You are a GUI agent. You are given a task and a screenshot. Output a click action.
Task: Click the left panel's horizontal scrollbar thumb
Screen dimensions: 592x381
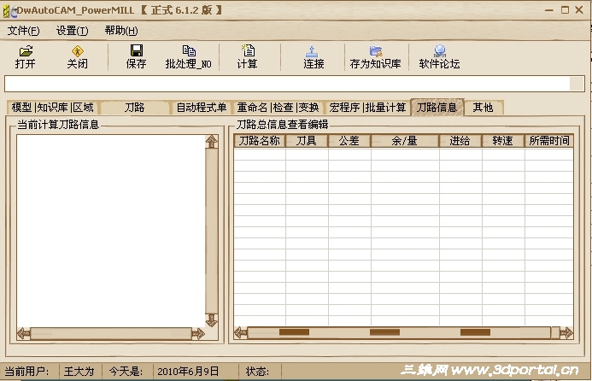[111, 334]
